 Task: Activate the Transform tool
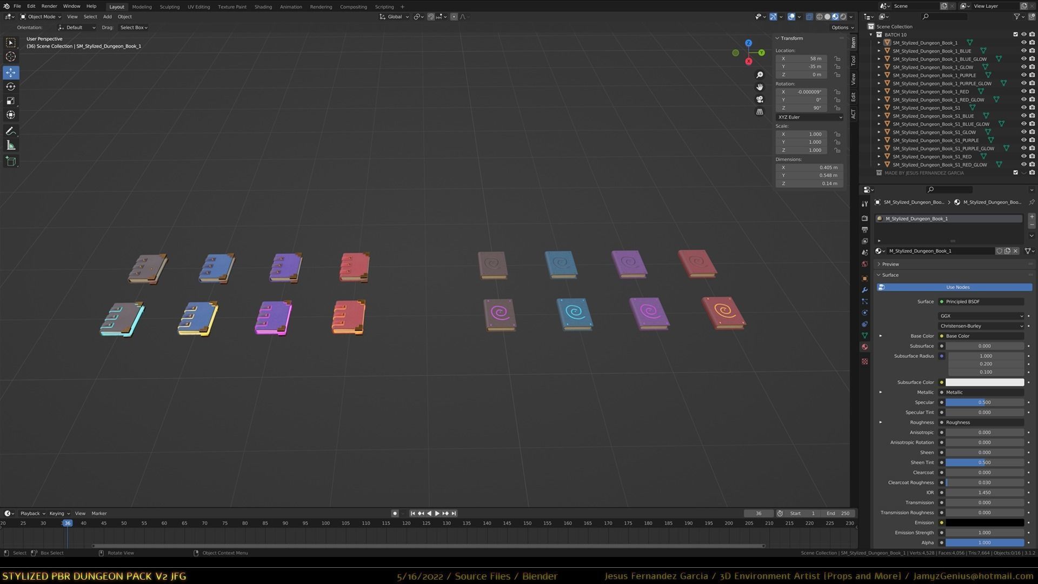click(11, 115)
